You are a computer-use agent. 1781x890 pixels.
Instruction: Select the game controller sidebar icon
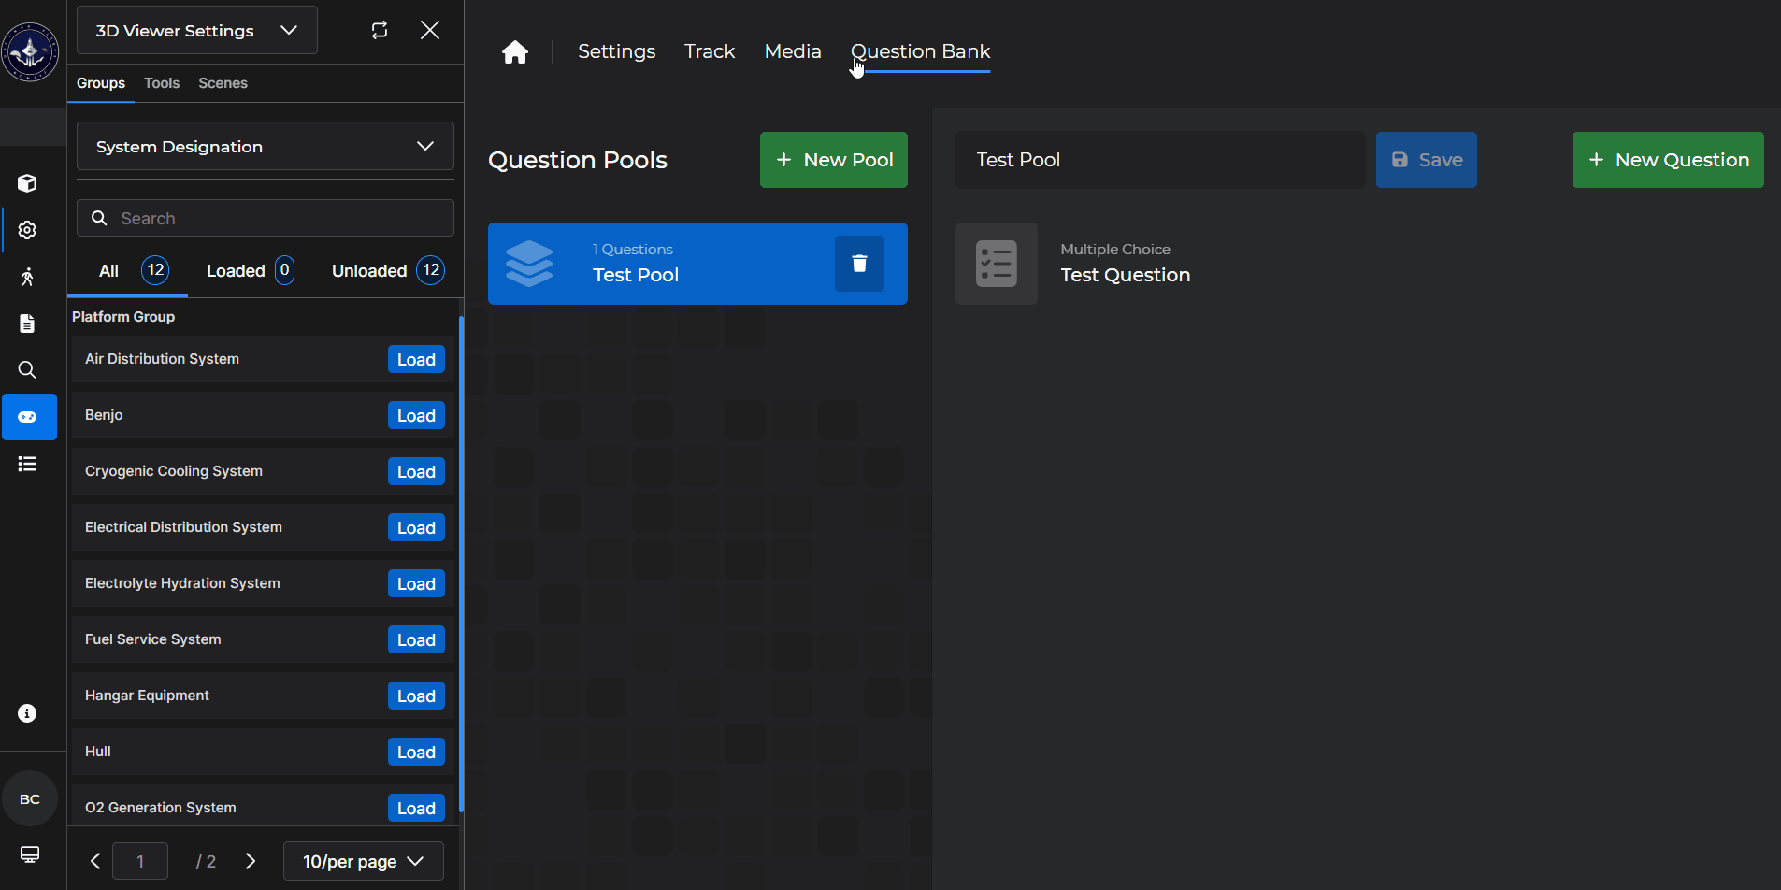[x=29, y=417]
